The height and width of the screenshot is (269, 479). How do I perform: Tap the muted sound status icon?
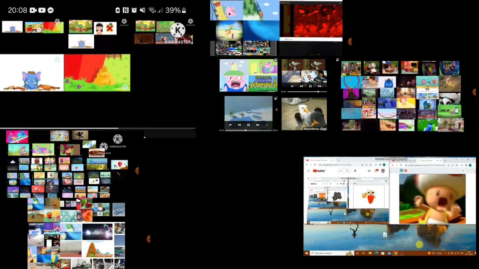coord(143,10)
